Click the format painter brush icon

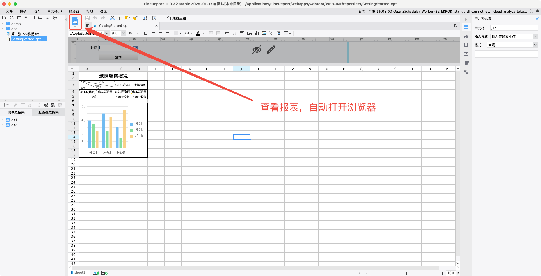(x=135, y=18)
